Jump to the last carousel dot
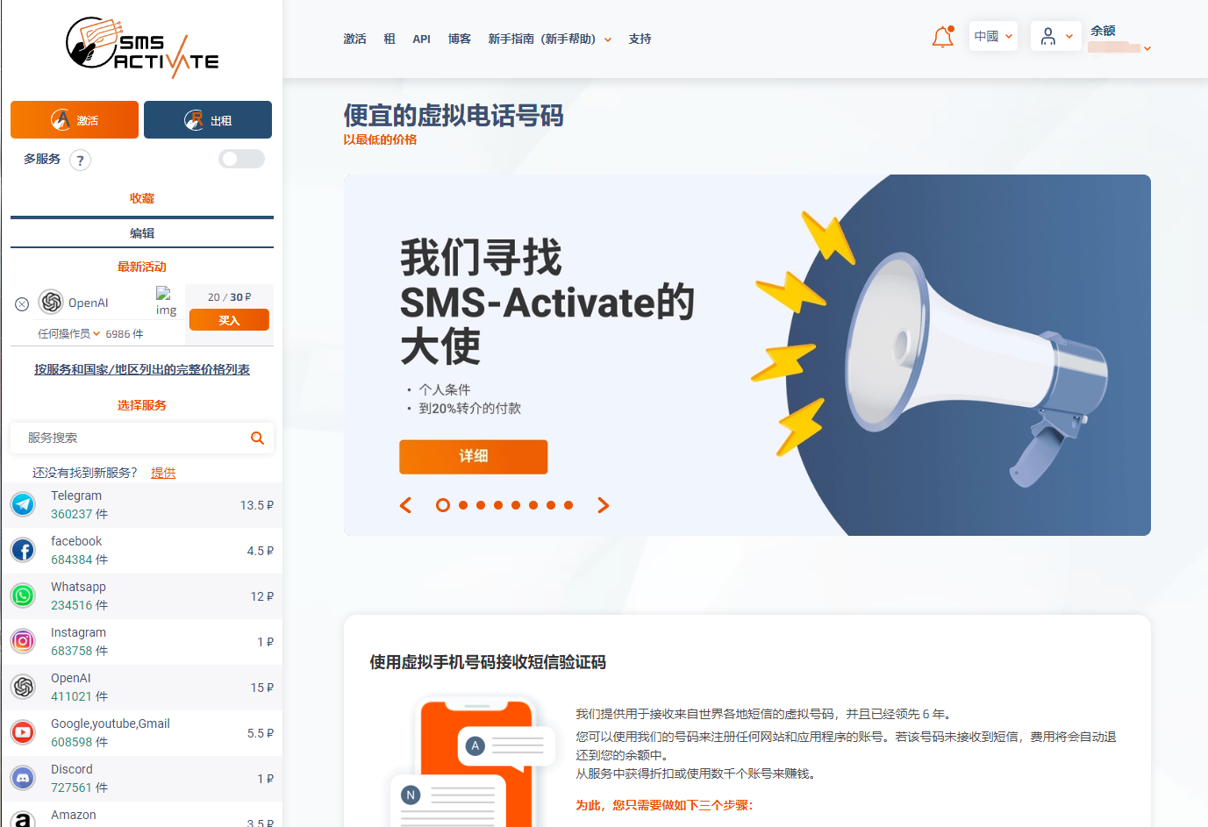The height and width of the screenshot is (827, 1208). click(568, 505)
